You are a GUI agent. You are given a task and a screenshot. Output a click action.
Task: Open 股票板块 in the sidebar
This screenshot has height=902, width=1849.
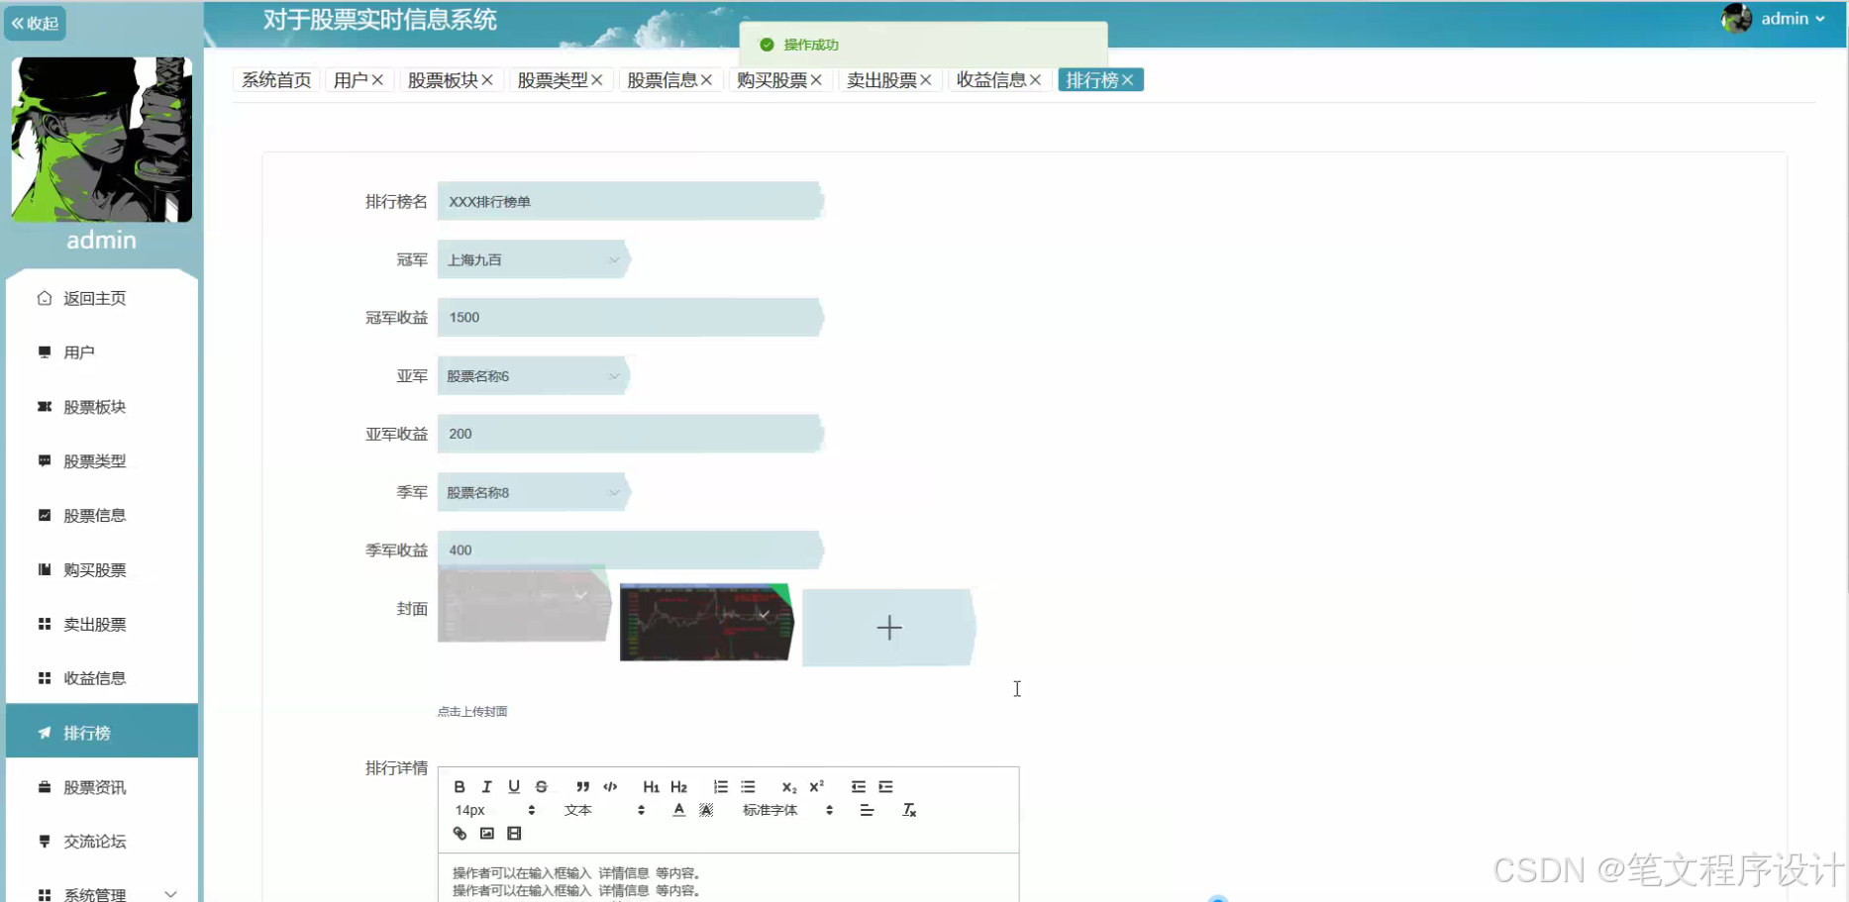pos(102,407)
